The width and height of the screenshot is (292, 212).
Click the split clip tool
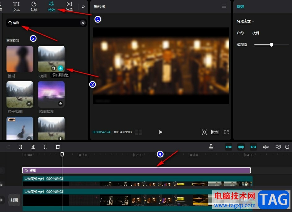pos(21,147)
